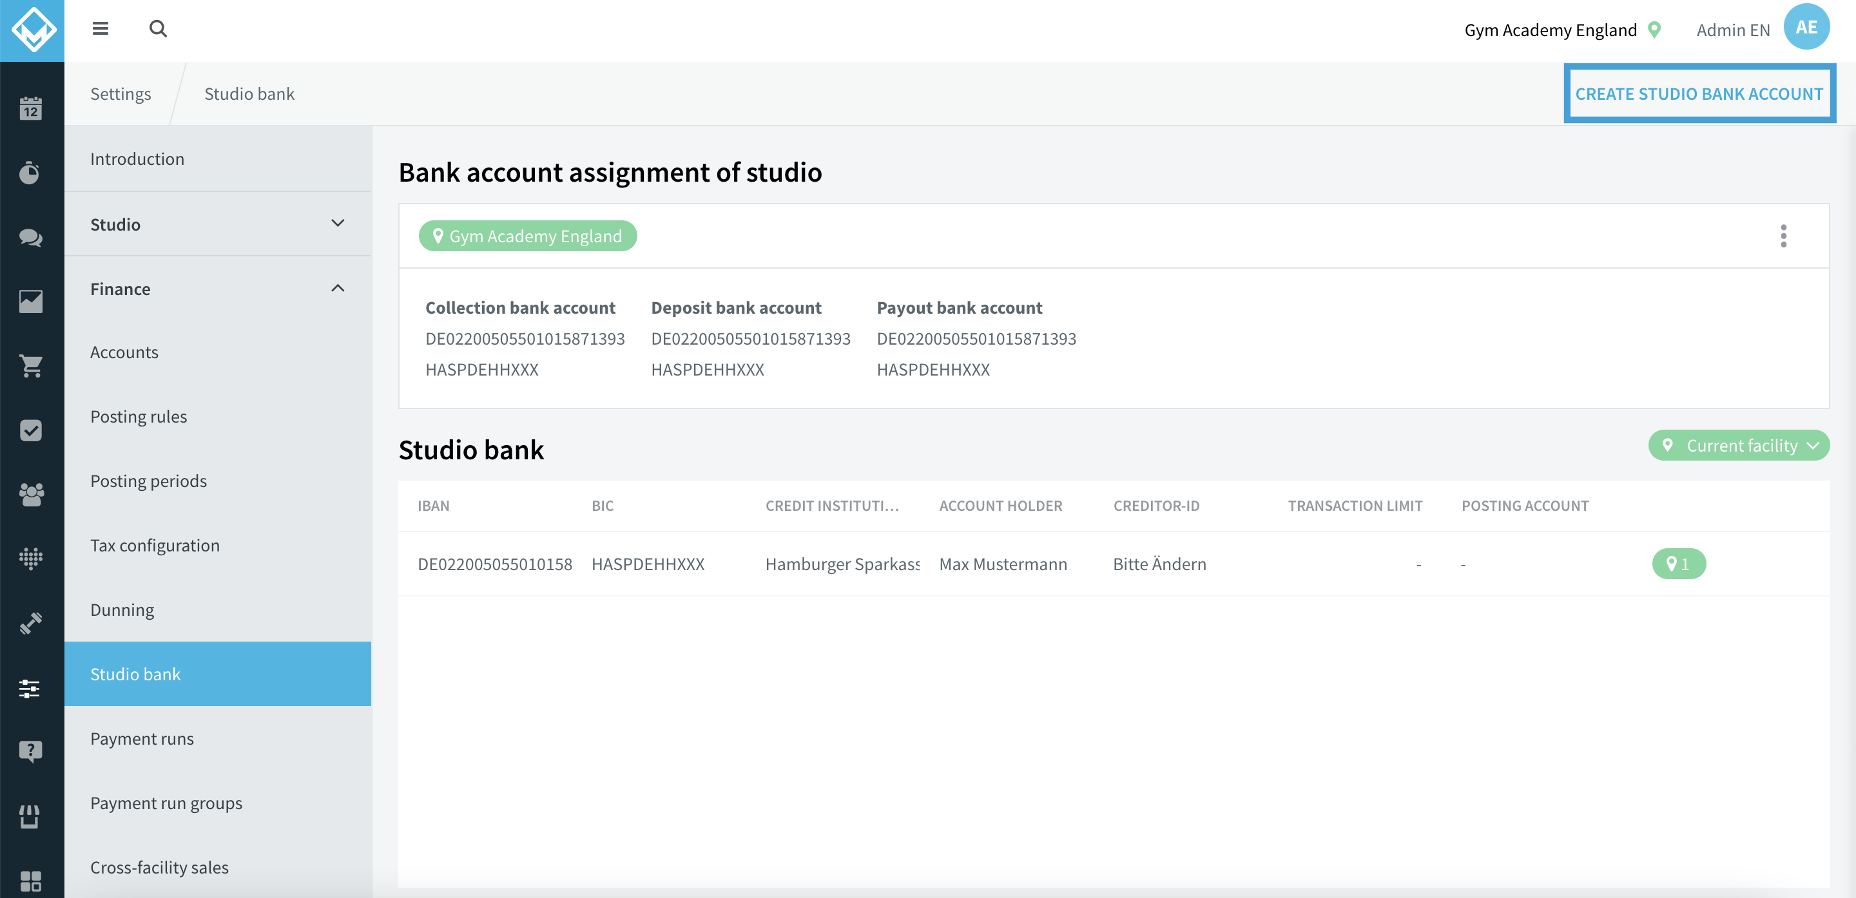Select the stopwatch icon in sidebar
Image resolution: width=1856 pixels, height=898 pixels.
(32, 173)
